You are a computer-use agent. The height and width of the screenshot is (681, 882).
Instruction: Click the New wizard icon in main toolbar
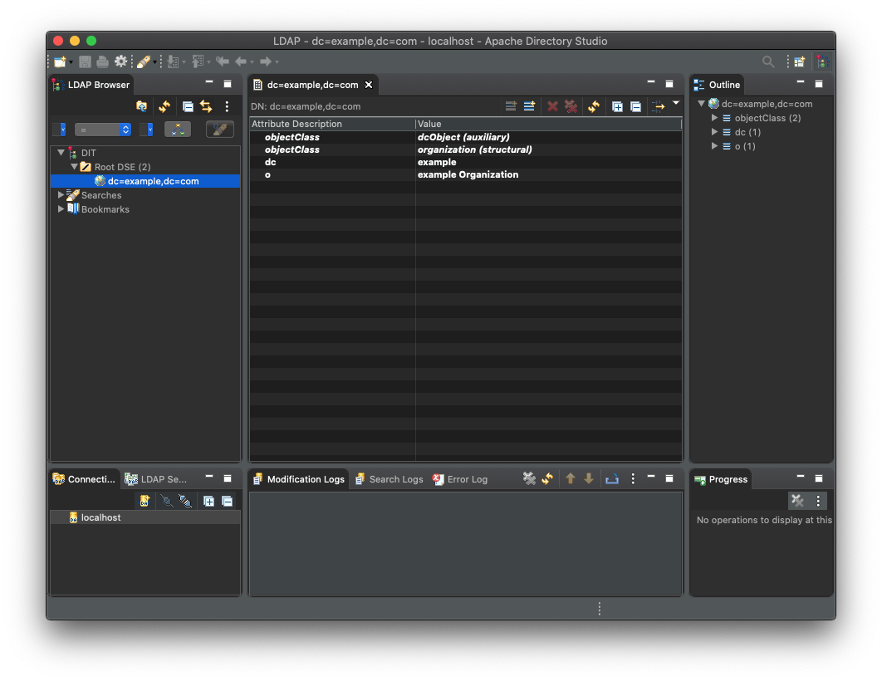[x=60, y=61]
